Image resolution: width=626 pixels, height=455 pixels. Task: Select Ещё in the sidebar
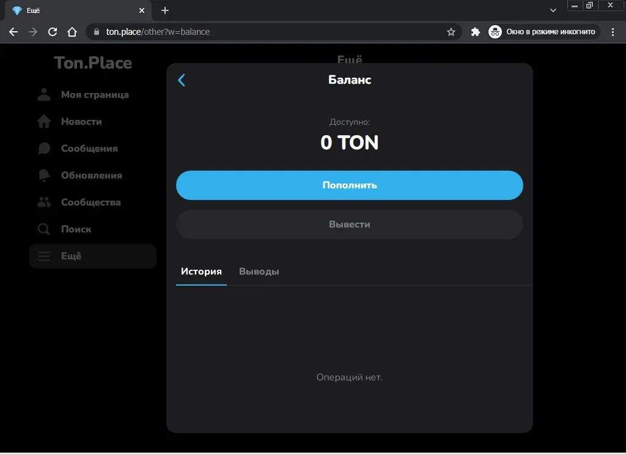click(x=93, y=256)
